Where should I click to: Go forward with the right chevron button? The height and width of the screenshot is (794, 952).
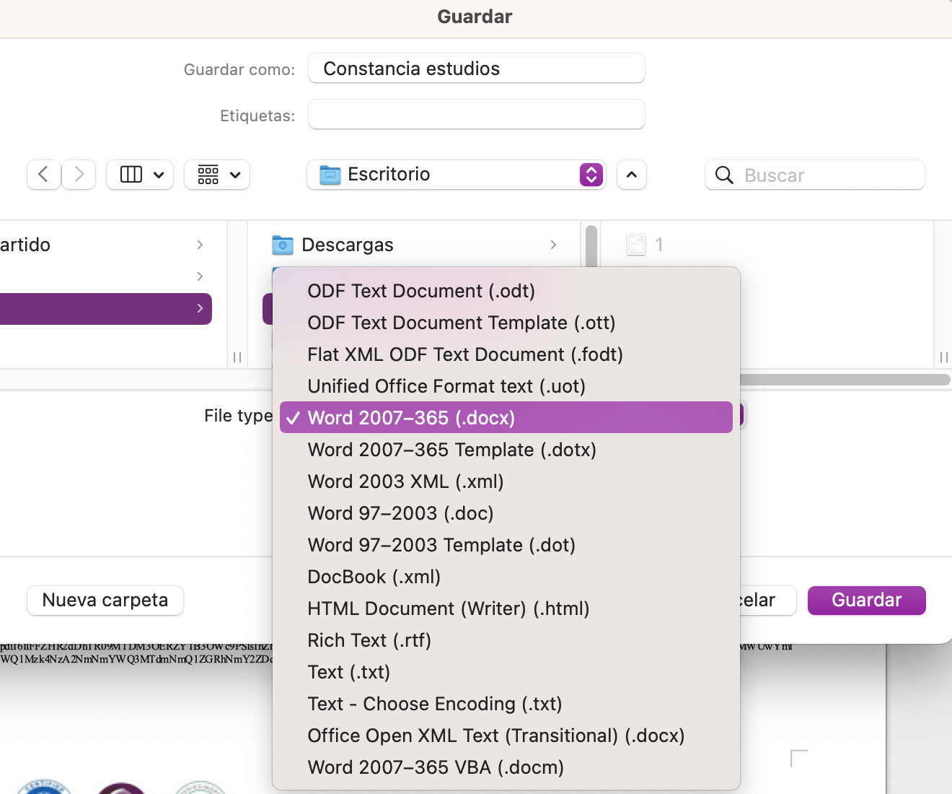[x=79, y=175]
